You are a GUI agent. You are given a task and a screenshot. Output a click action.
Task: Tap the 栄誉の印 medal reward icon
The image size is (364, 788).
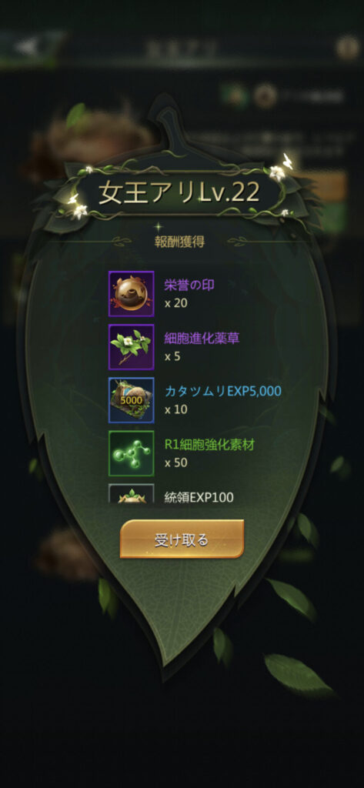point(132,294)
